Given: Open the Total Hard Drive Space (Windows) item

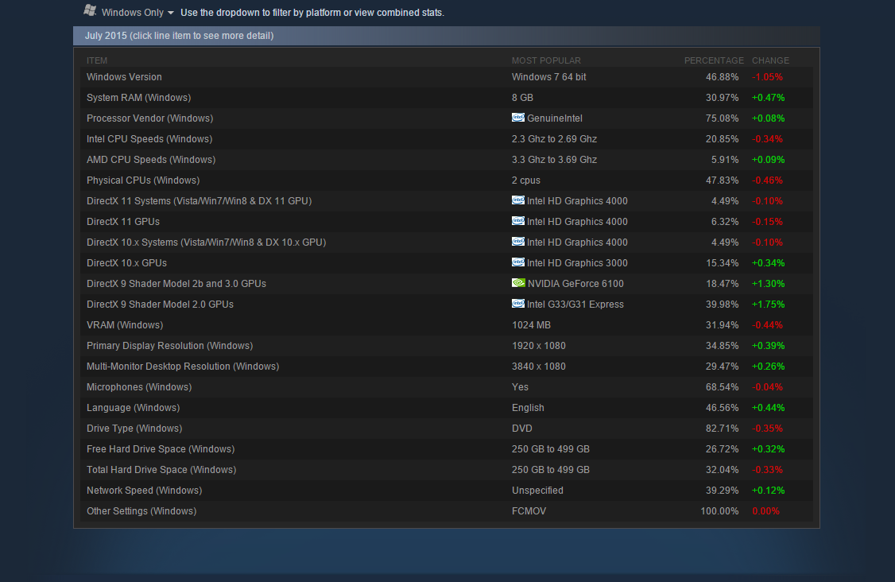Looking at the screenshot, I should (447, 469).
